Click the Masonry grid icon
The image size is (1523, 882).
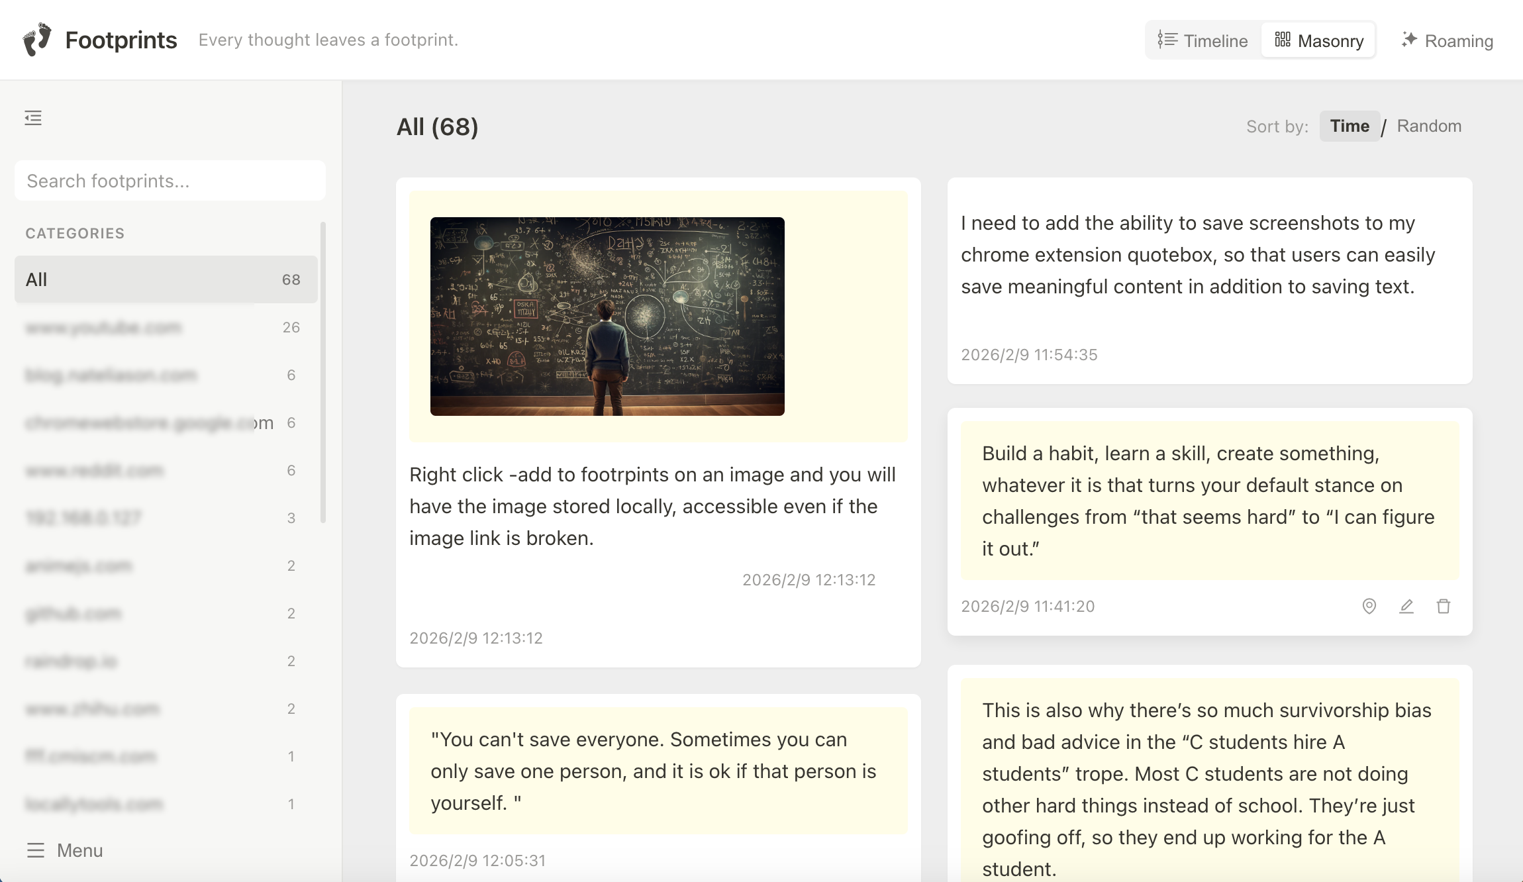pos(1282,40)
